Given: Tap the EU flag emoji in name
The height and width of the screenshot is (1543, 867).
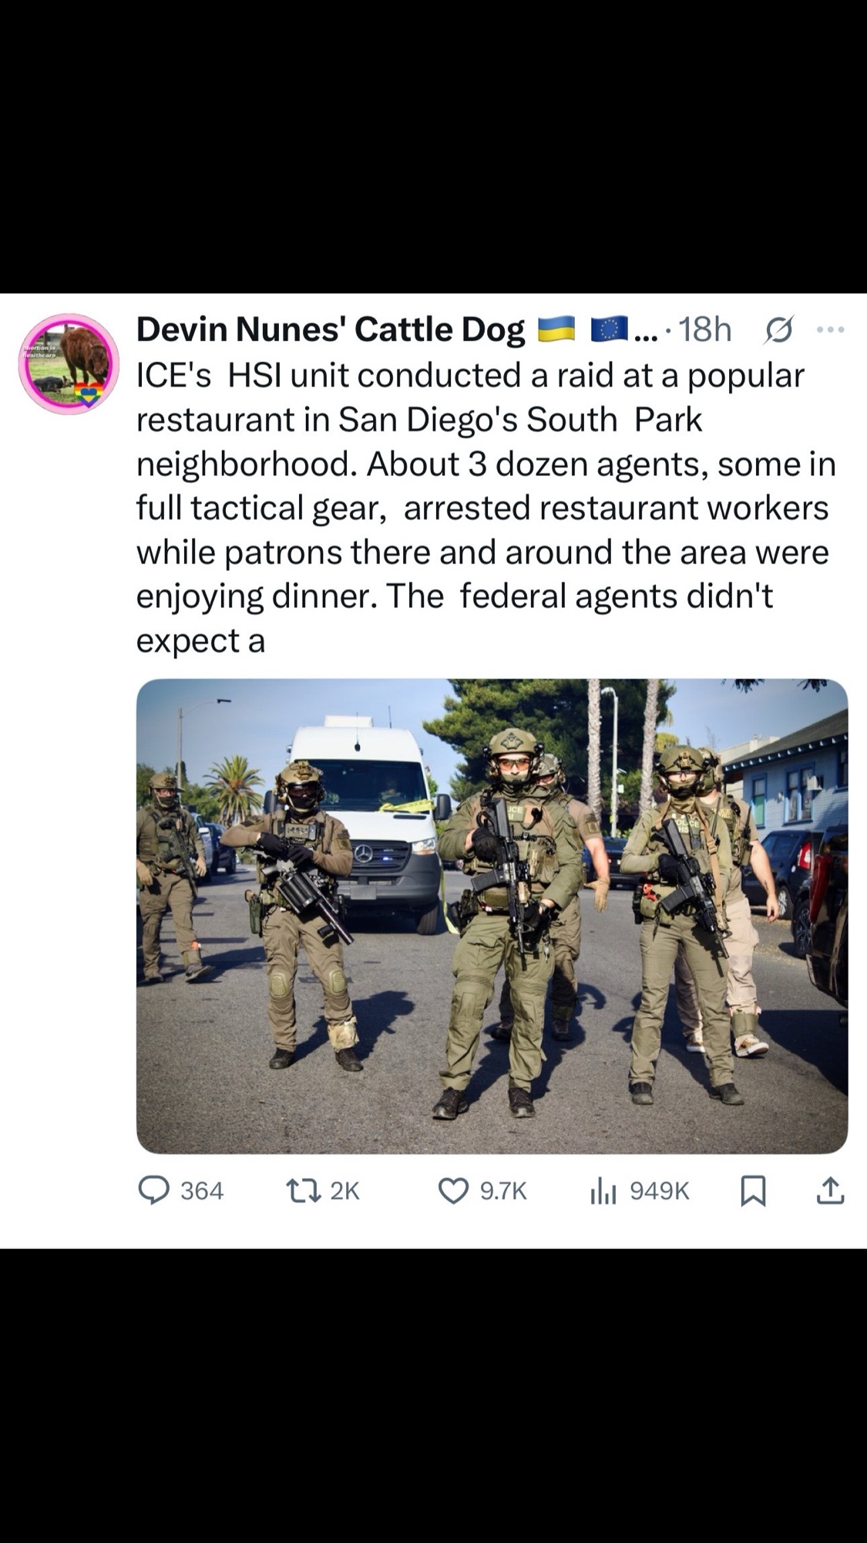Looking at the screenshot, I should (x=610, y=329).
